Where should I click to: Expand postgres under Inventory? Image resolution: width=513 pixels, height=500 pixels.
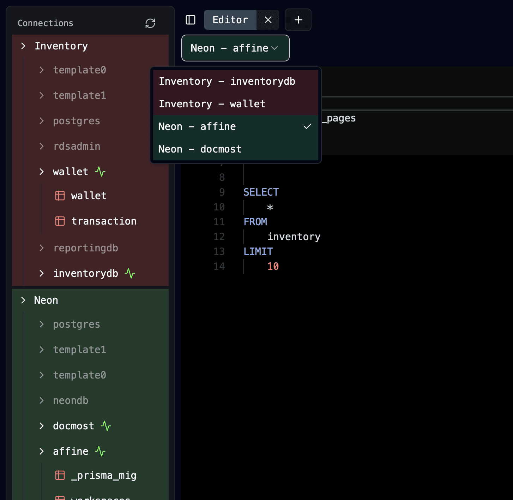point(42,121)
